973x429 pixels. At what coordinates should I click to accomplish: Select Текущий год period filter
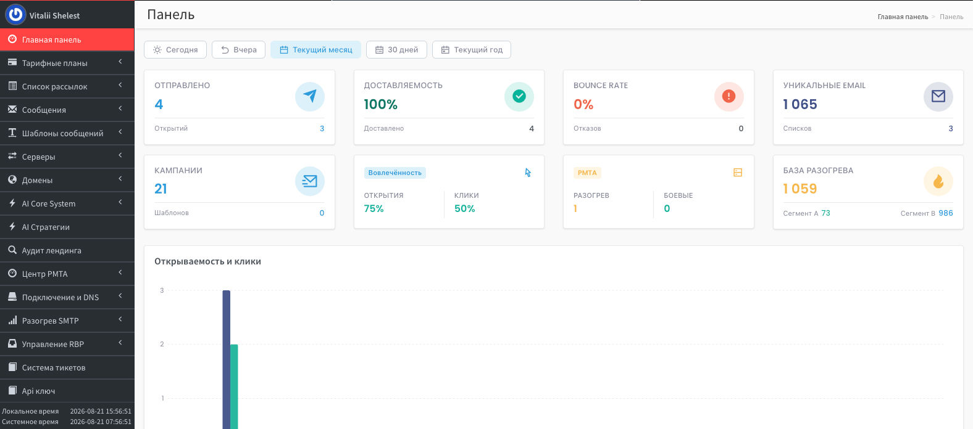point(472,50)
